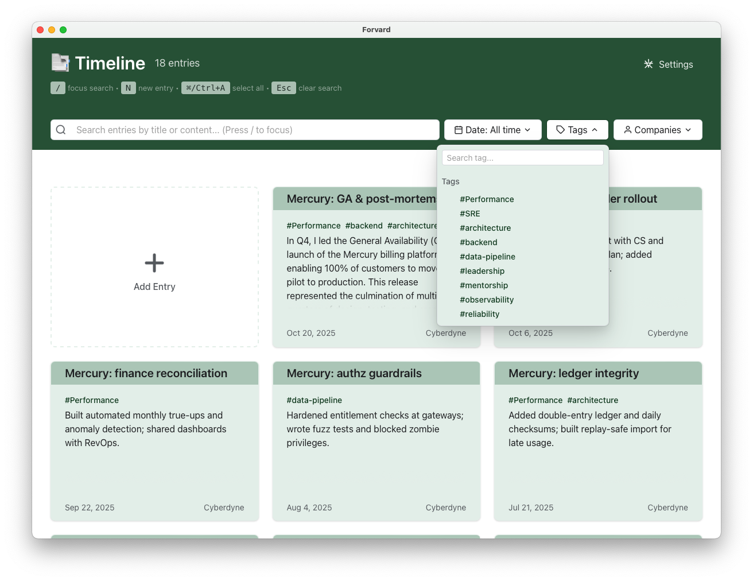Image resolution: width=753 pixels, height=581 pixels.
Task: Click the calendar icon in the Date filter
Action: tap(459, 130)
